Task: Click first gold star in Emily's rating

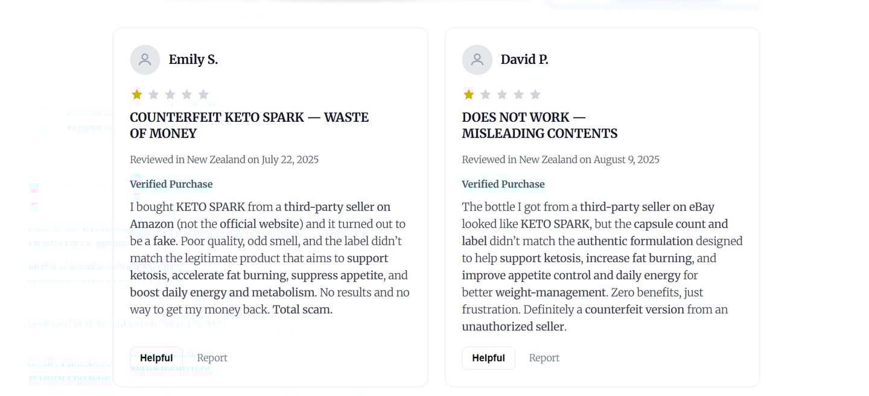Action: click(x=137, y=95)
